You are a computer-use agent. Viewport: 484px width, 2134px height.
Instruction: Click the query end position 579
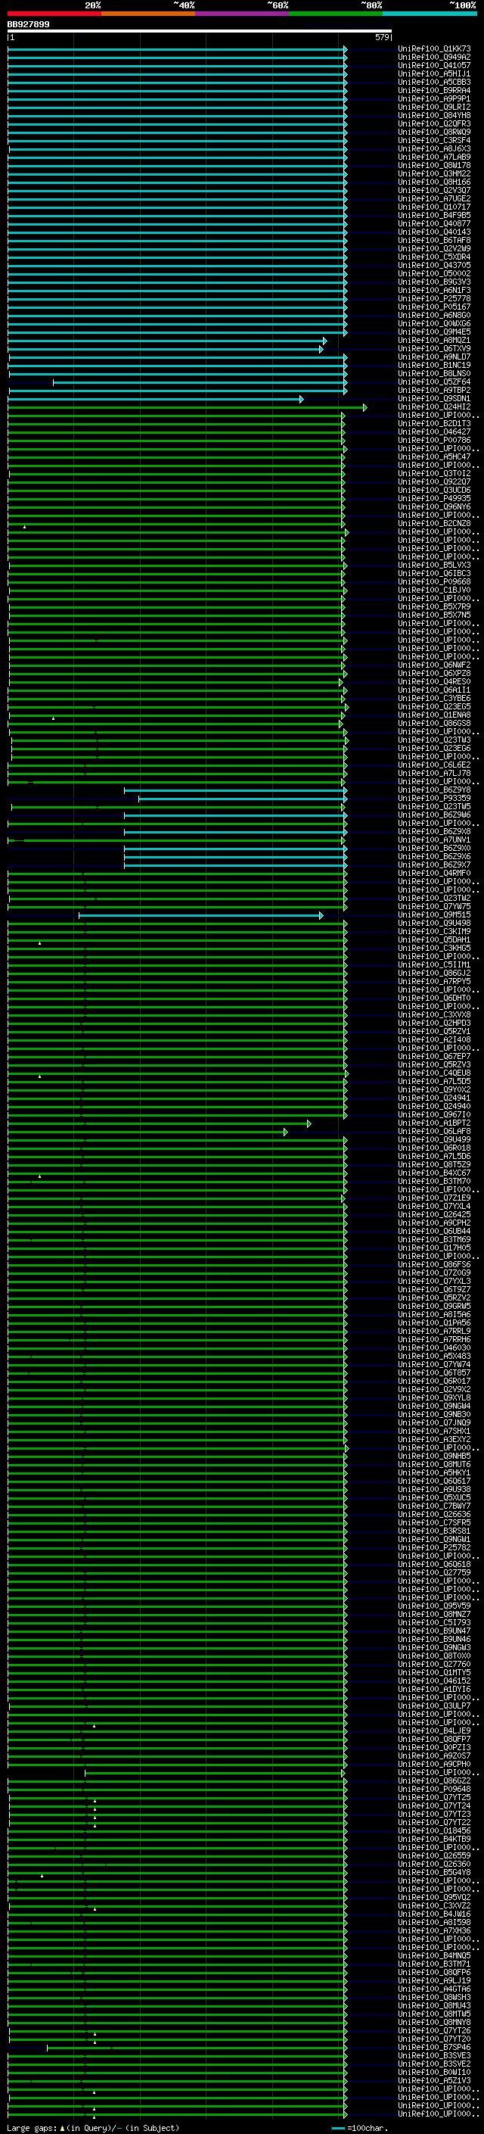click(x=382, y=37)
